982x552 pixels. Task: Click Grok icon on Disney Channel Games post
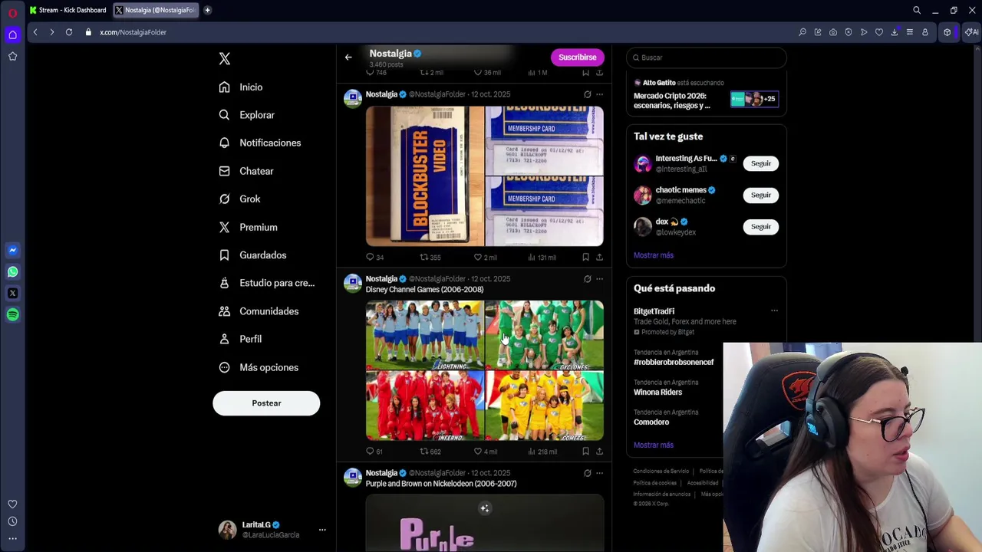tap(587, 279)
